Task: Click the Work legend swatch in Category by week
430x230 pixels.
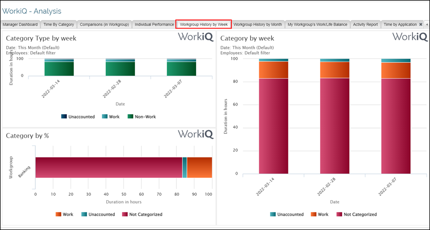Action: click(x=313, y=214)
